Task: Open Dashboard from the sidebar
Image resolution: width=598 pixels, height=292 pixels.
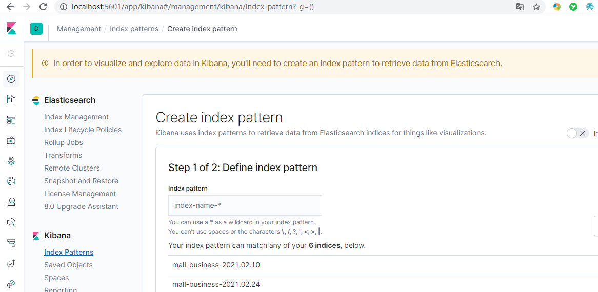Action: pyautogui.click(x=11, y=120)
